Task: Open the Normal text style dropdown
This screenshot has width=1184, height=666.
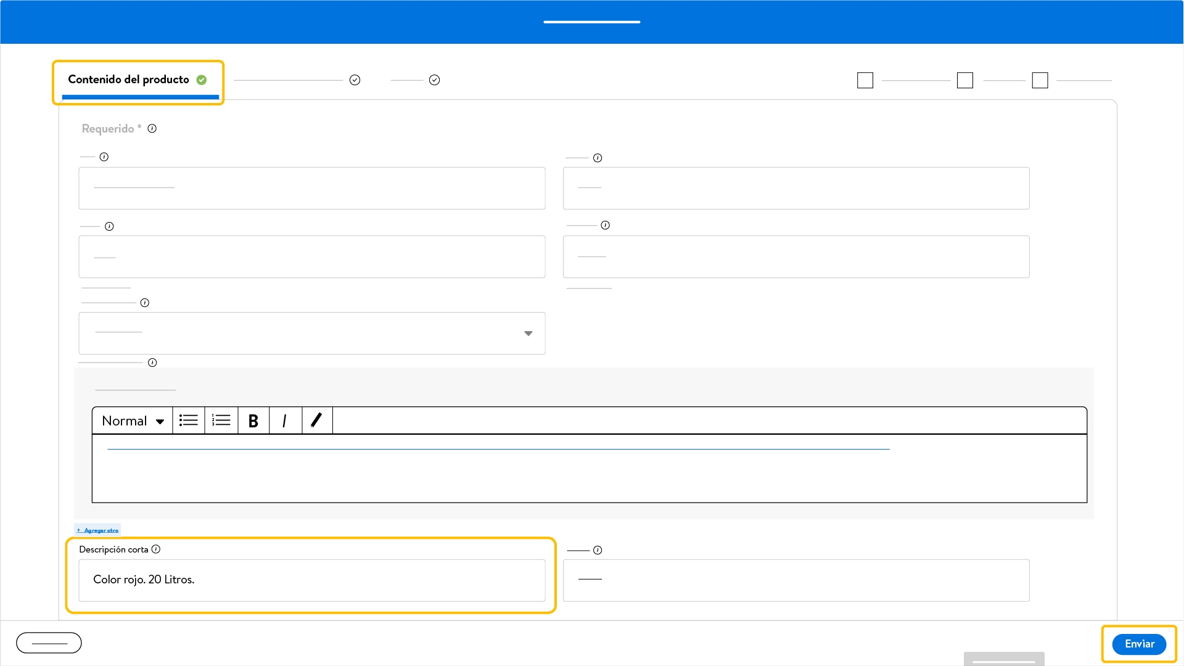Action: tap(133, 421)
